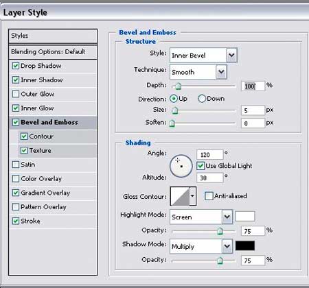
Task: Click the Gloss Contour curve thumbnail
Action: 180,196
